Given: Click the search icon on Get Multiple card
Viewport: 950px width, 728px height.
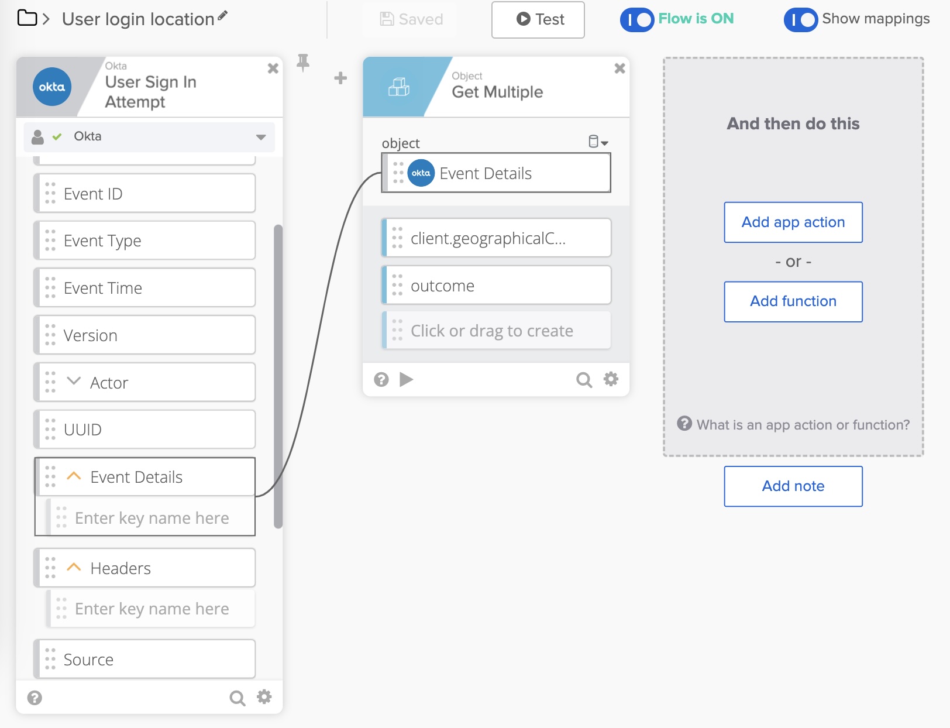Looking at the screenshot, I should pos(584,380).
